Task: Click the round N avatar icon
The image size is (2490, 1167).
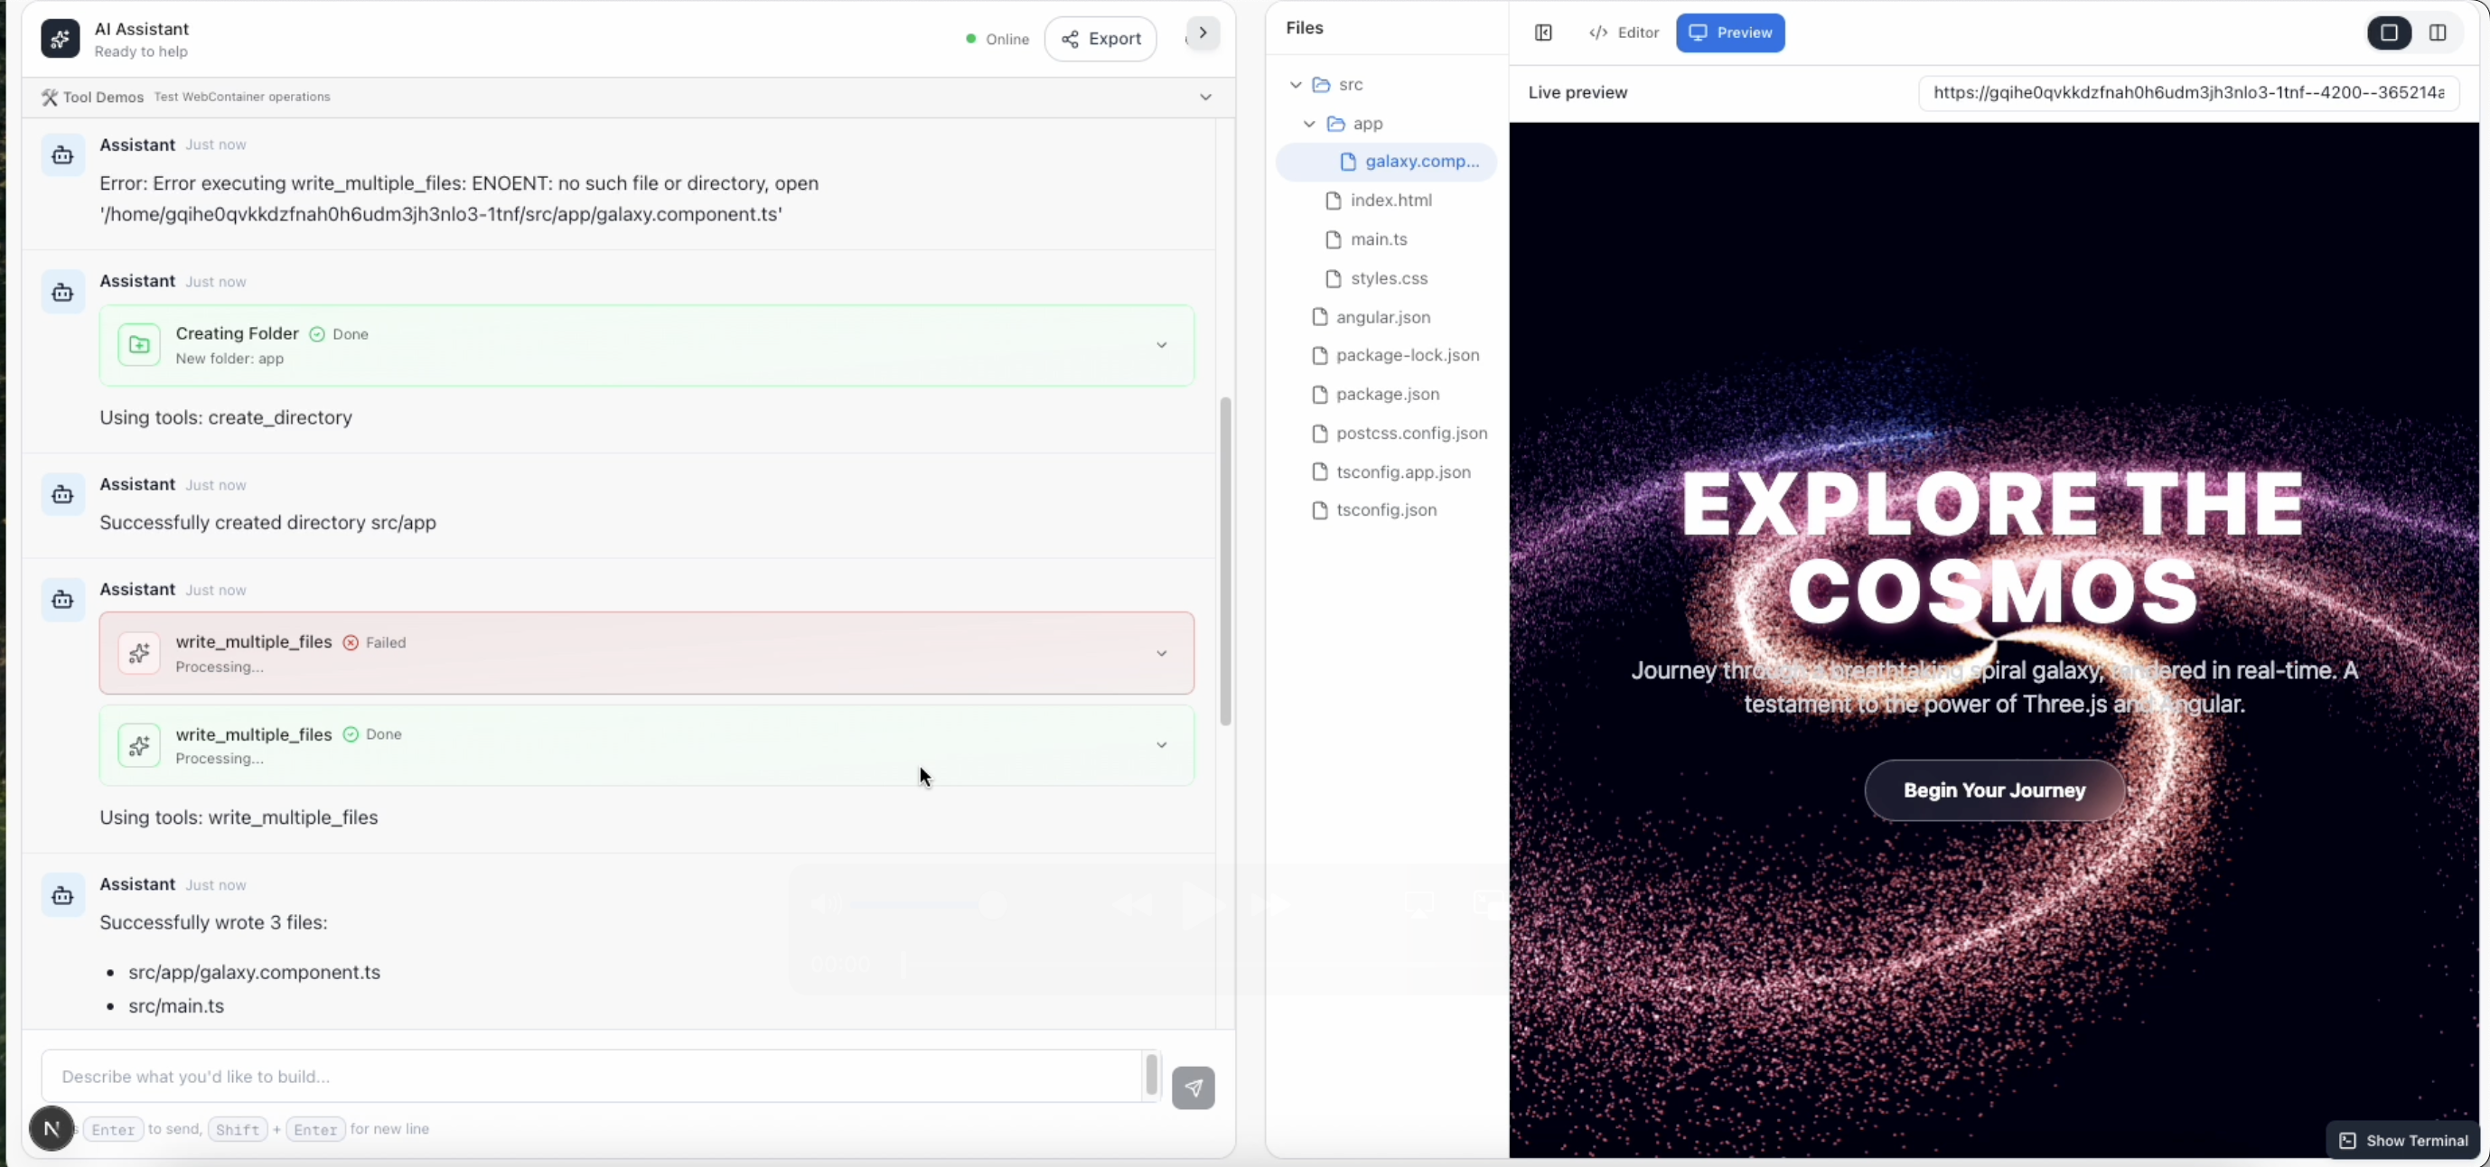Action: pyautogui.click(x=51, y=1127)
